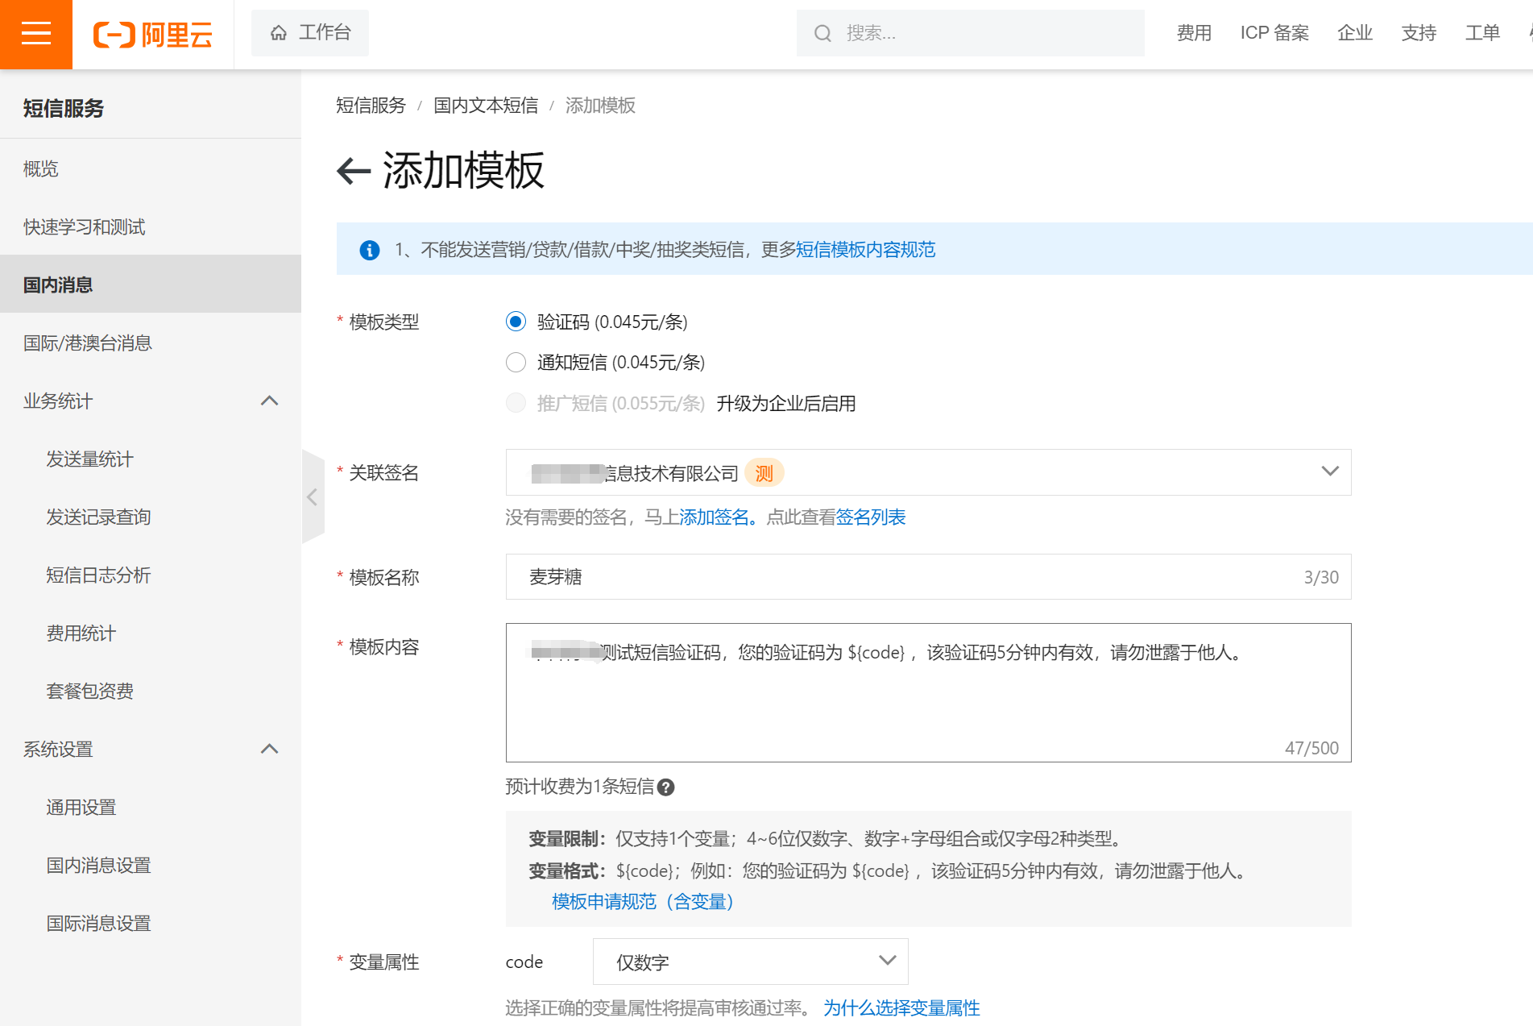Open the 费用 top menu
The width and height of the screenshot is (1533, 1026).
(1194, 33)
